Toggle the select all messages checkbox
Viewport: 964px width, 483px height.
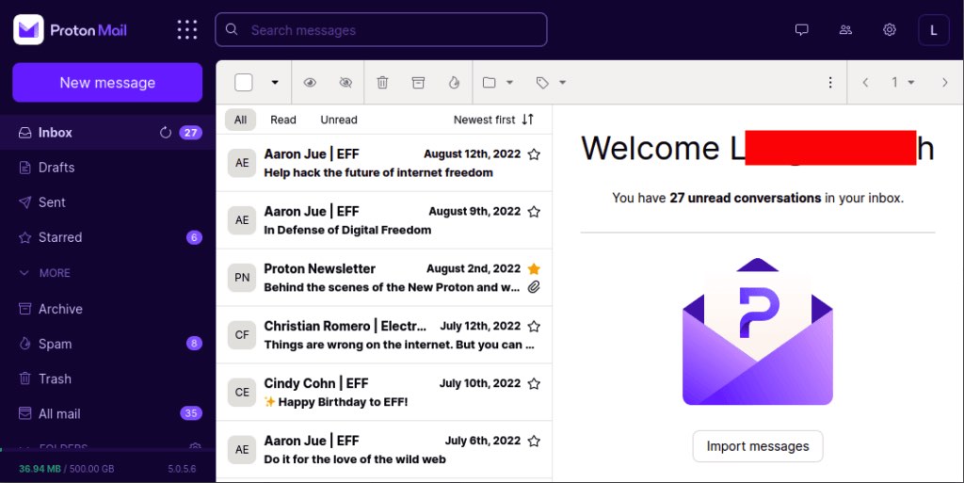[x=244, y=83]
